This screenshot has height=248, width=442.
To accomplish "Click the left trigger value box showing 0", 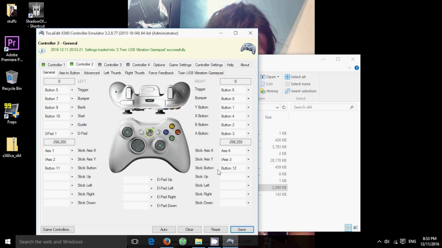I will pos(59,81).
